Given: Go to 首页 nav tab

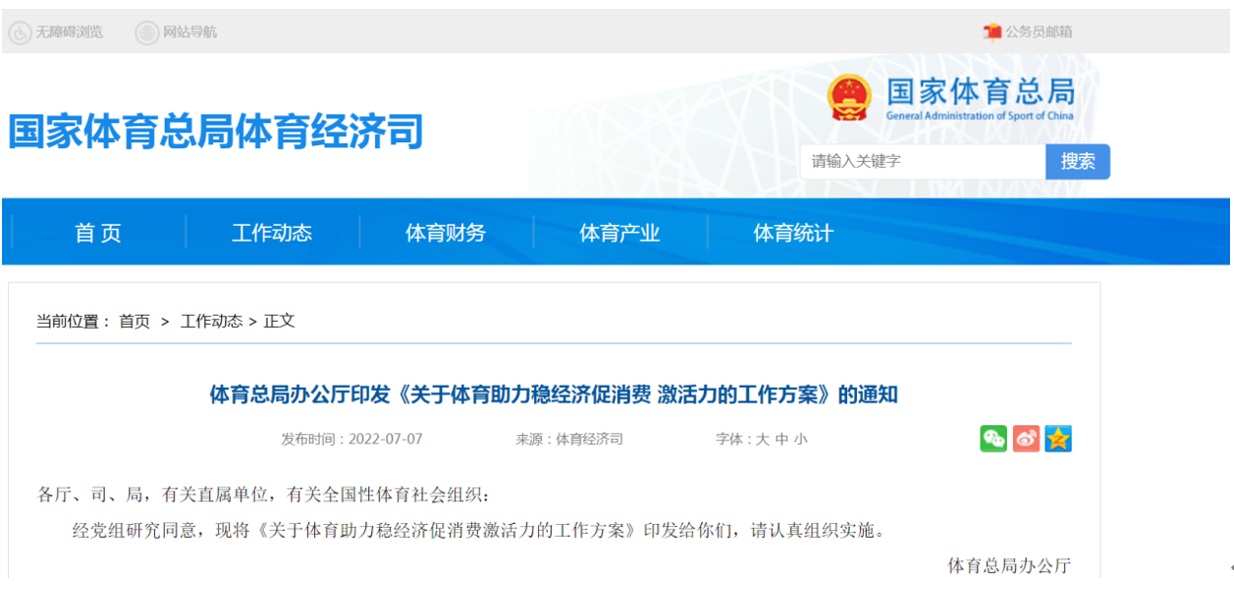Looking at the screenshot, I should click(x=98, y=233).
